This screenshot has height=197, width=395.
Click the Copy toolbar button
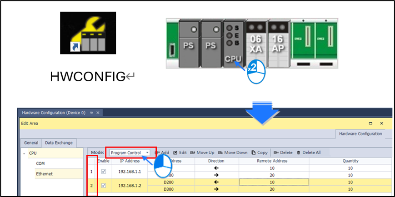260,153
